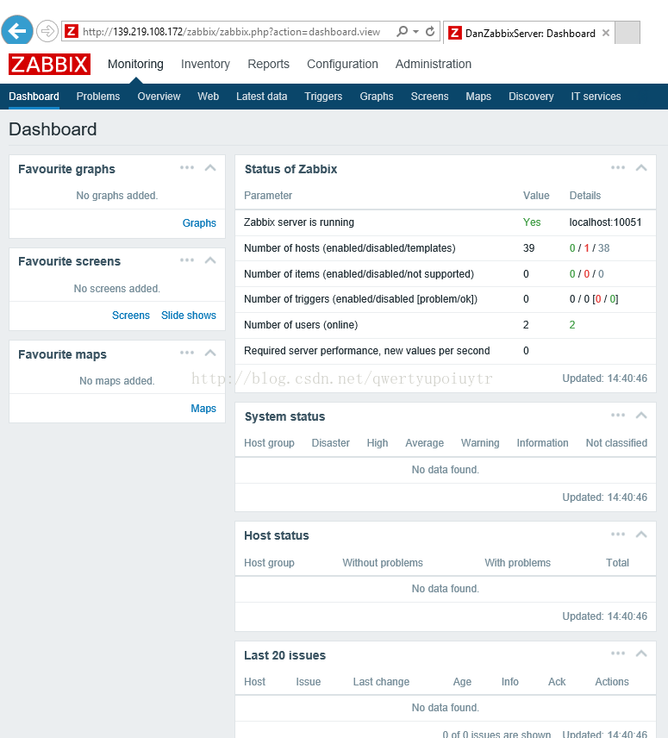Open System status widget options menu

pyautogui.click(x=618, y=416)
